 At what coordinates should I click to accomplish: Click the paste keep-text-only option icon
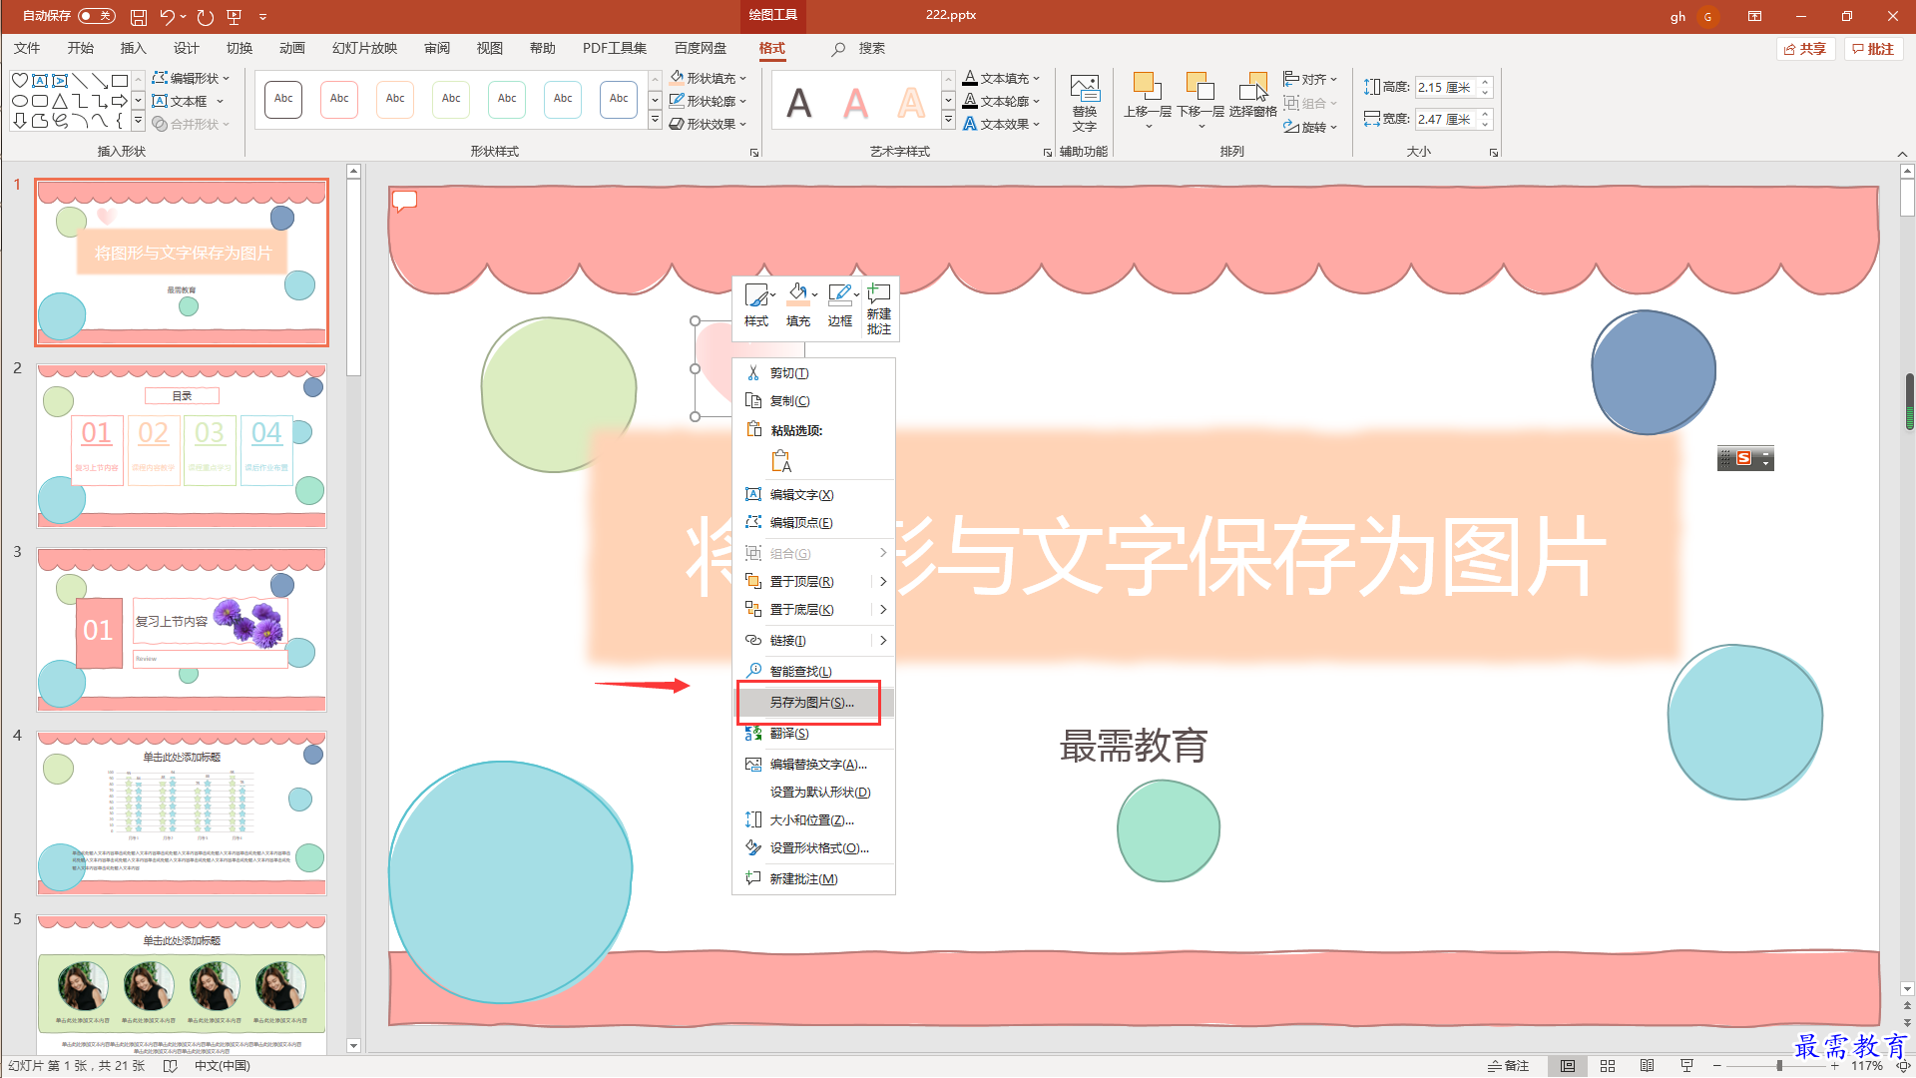(x=781, y=461)
